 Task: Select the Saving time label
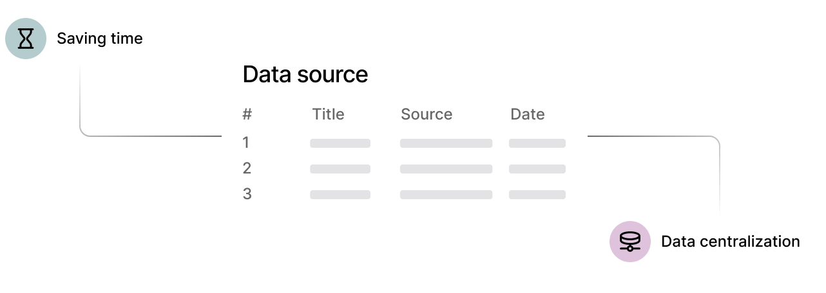pos(99,39)
